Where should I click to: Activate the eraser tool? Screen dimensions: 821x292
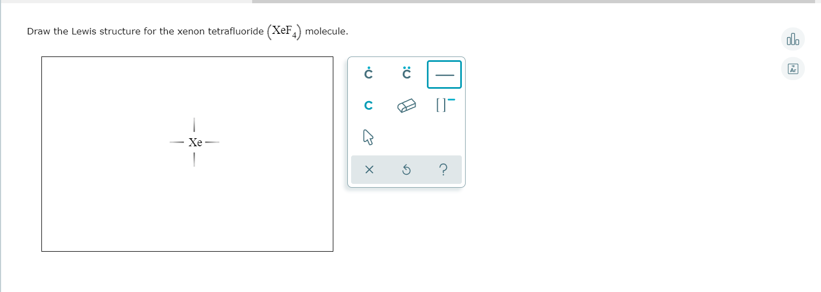tap(406, 106)
